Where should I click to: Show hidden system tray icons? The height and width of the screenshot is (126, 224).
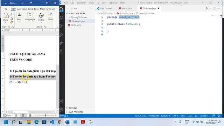click(175, 122)
